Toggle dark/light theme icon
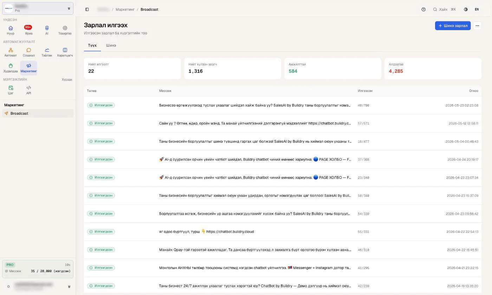Screen dimensions: 492x295 [x=466, y=9]
